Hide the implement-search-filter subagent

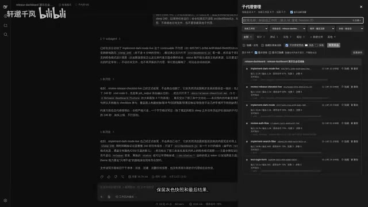[x=345, y=141]
